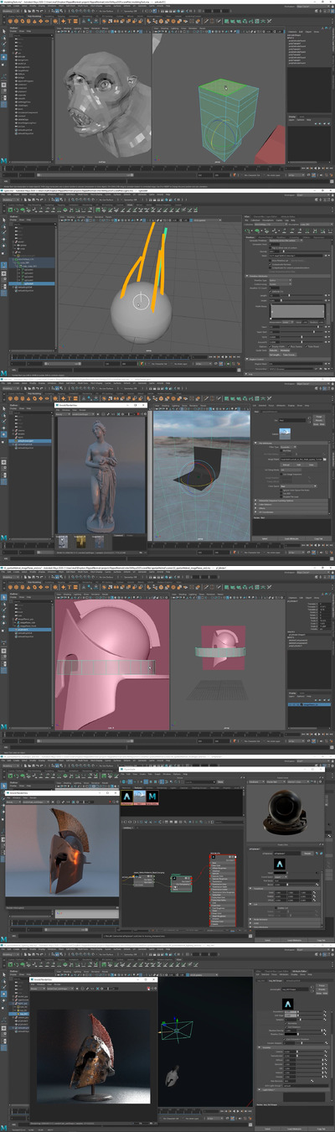Select the highlighted Outliner row in the hair sphere scene
Image resolution: width=335 pixels, height=1132 pixels.
coord(32,284)
